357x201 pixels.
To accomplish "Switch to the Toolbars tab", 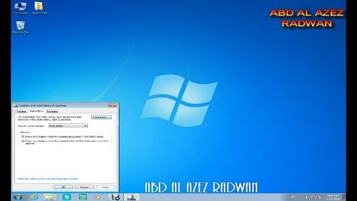I will coord(52,112).
